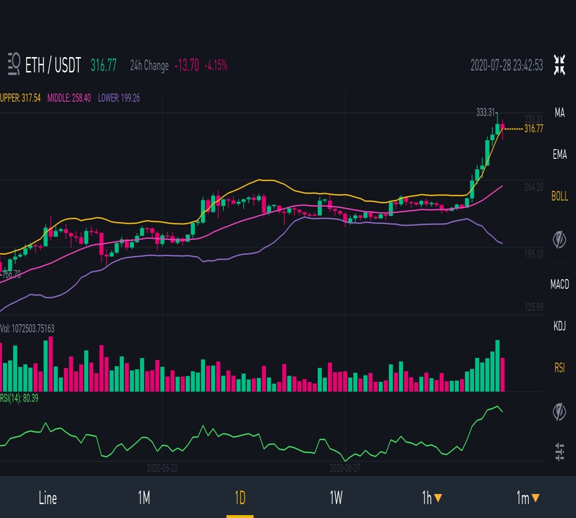Select the Line chart view tab

pyautogui.click(x=48, y=498)
